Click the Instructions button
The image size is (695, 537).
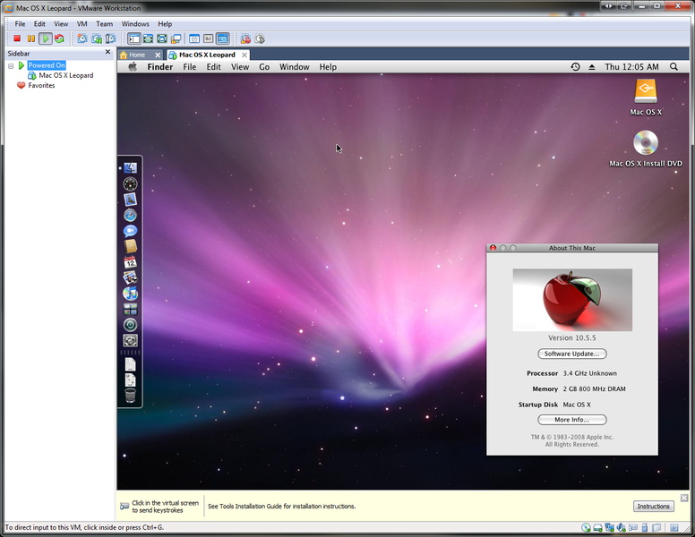pyautogui.click(x=653, y=506)
